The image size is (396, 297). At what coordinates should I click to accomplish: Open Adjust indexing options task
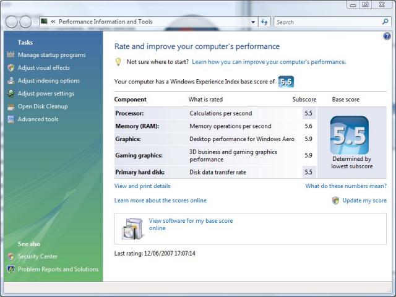49,80
